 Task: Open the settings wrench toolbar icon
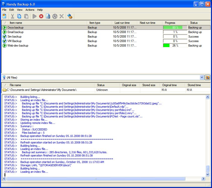[70, 16]
